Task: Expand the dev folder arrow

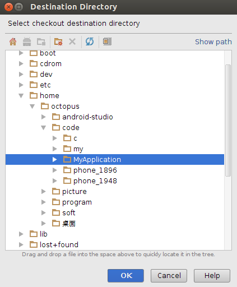Action: click(x=21, y=75)
